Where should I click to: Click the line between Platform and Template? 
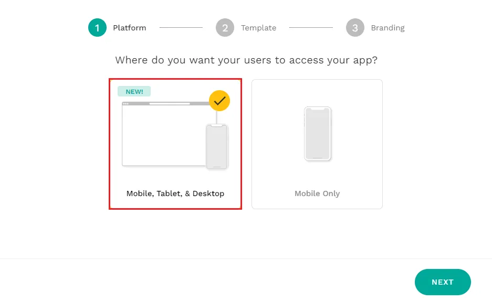coord(181,28)
